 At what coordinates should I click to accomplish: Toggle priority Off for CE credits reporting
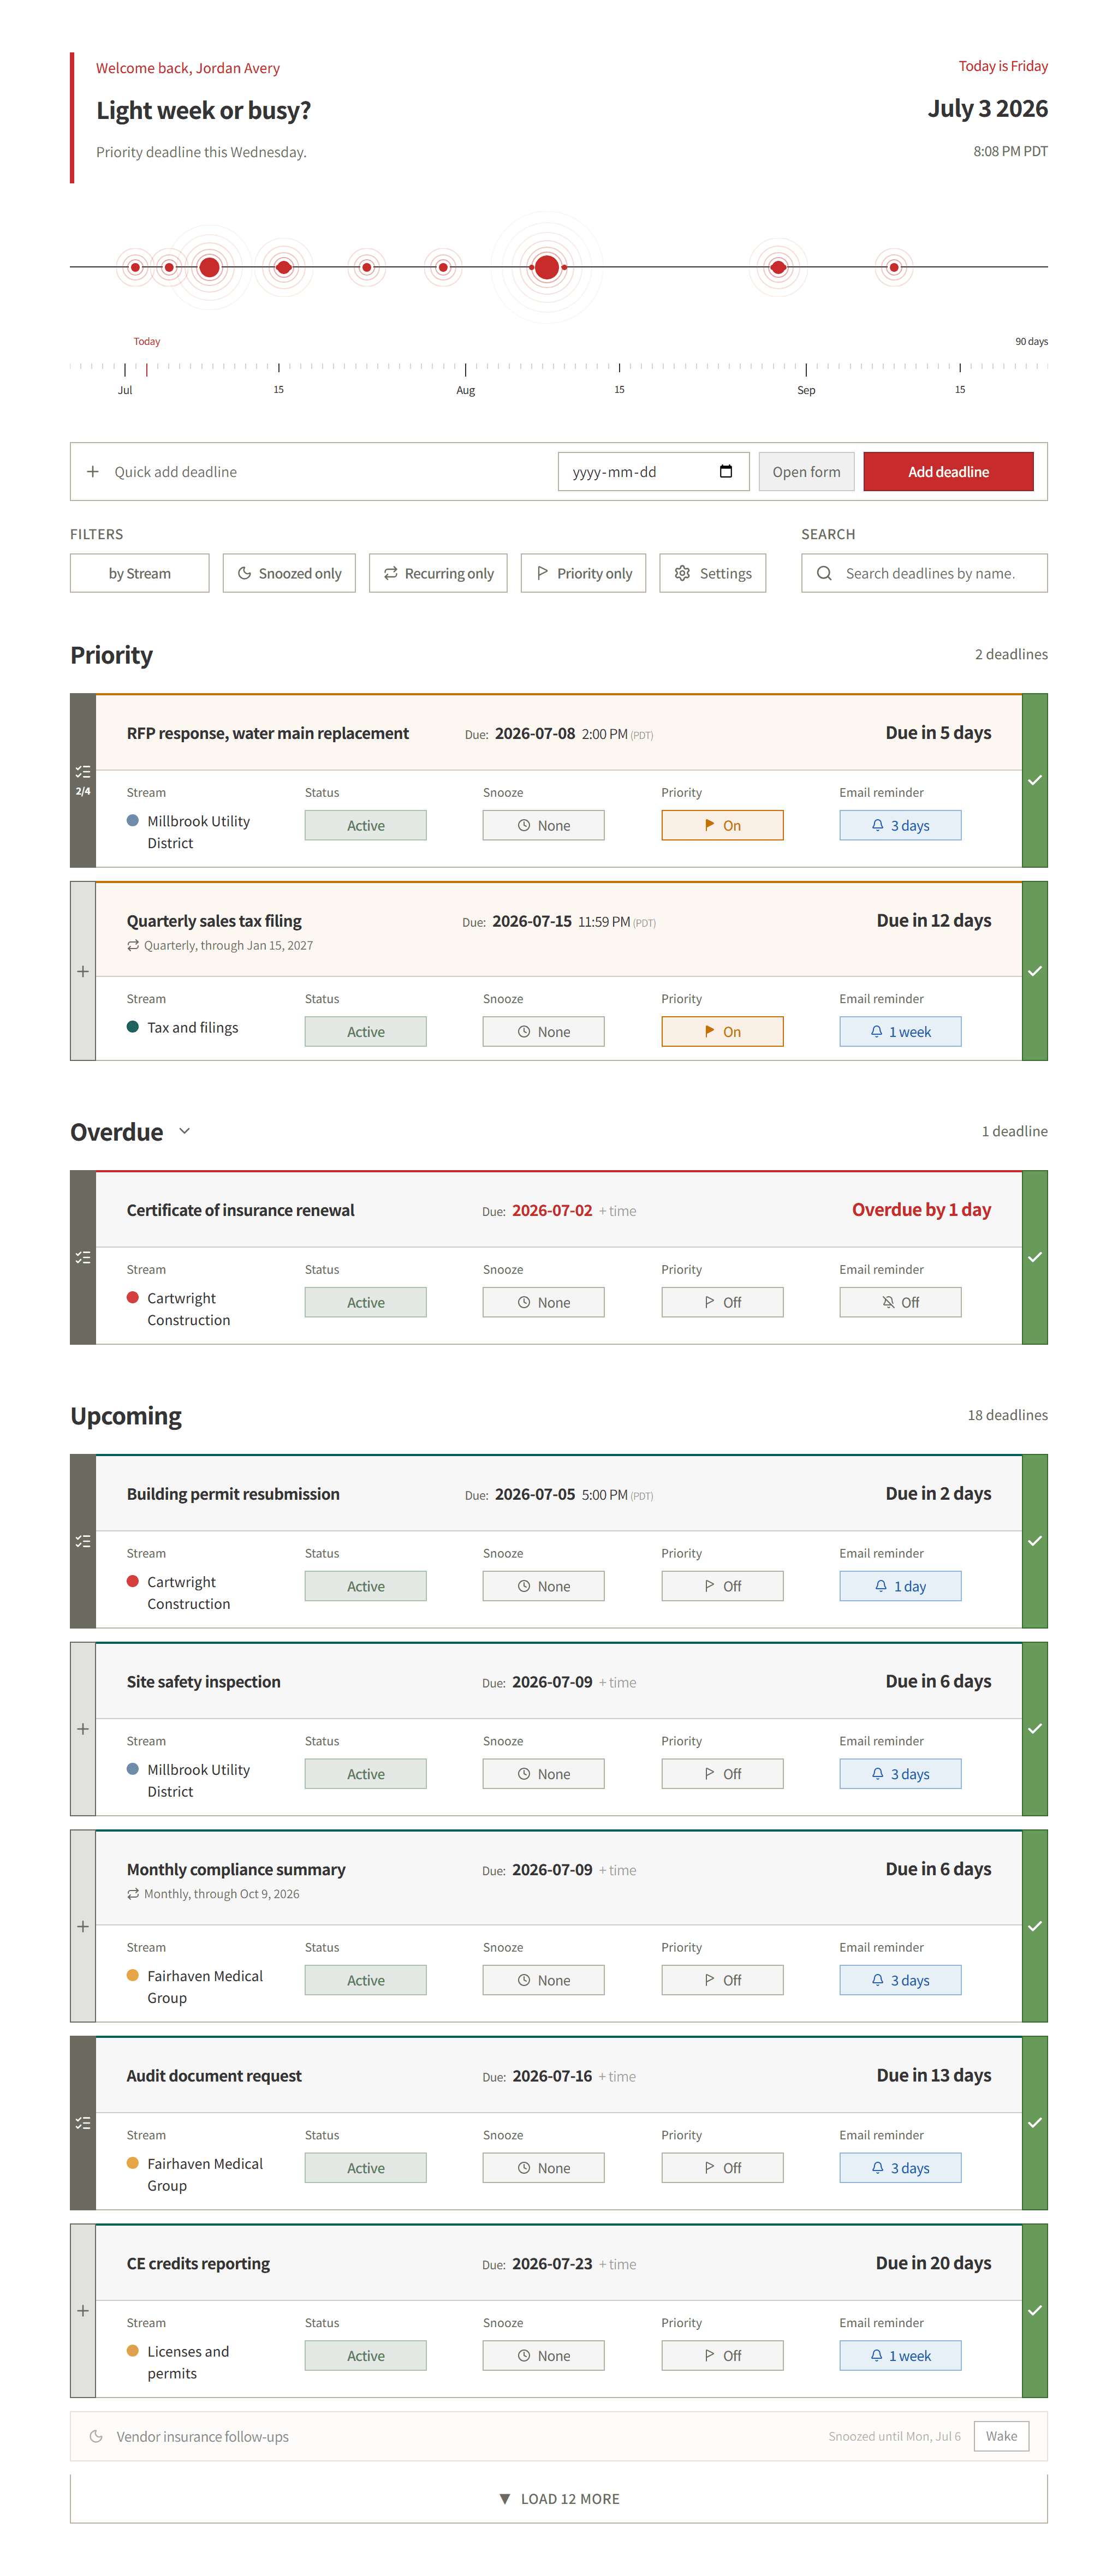[x=722, y=2356]
